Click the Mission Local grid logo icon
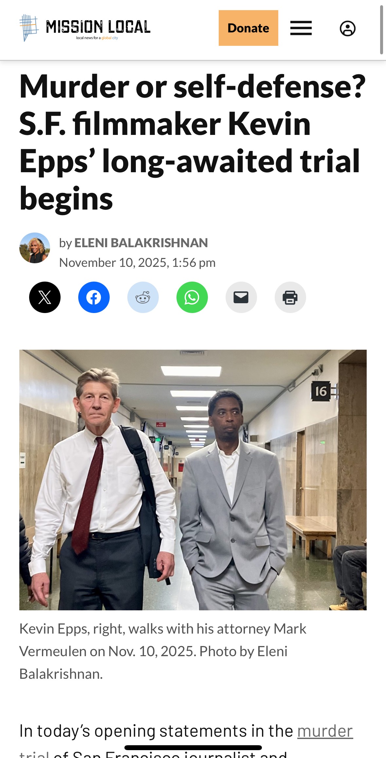 click(x=29, y=28)
